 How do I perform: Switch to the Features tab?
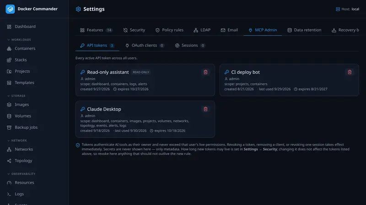point(96,30)
